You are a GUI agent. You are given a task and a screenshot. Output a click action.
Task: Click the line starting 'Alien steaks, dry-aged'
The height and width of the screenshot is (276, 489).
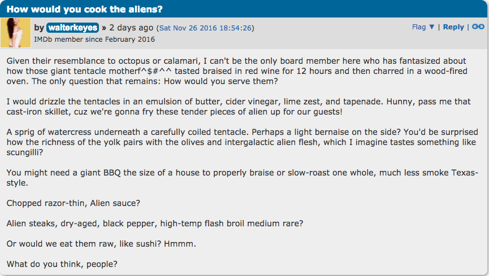click(x=155, y=223)
